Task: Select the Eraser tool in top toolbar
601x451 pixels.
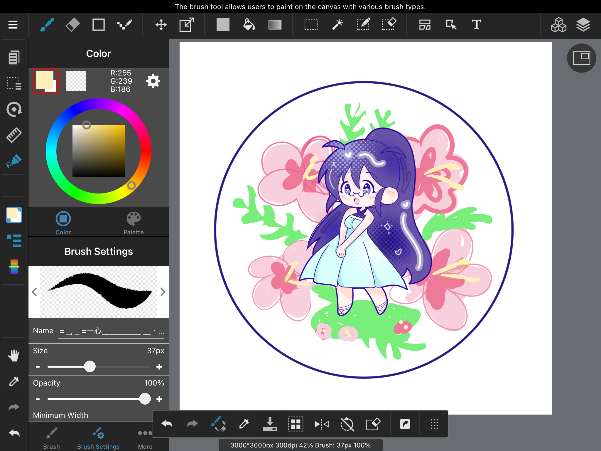Action: point(72,25)
